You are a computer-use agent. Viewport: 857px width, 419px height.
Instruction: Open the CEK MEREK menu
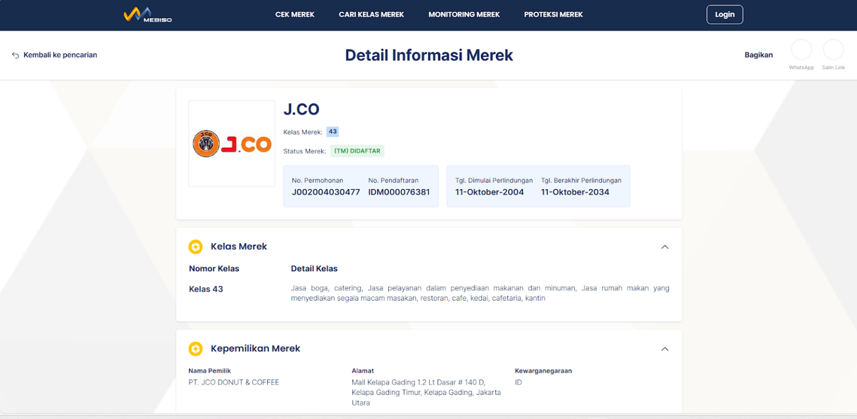(x=295, y=15)
